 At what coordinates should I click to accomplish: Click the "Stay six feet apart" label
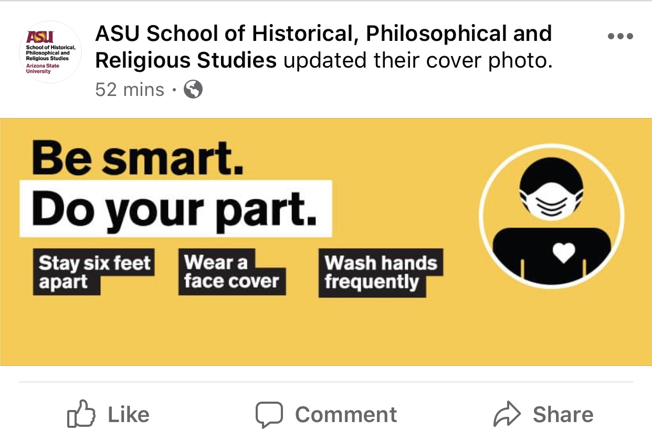pyautogui.click(x=93, y=272)
